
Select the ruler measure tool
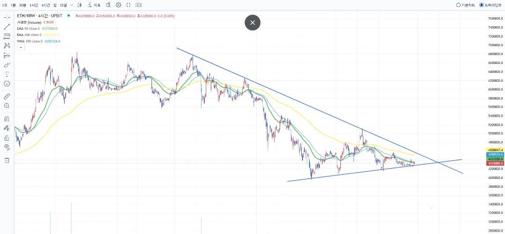coord(7,96)
